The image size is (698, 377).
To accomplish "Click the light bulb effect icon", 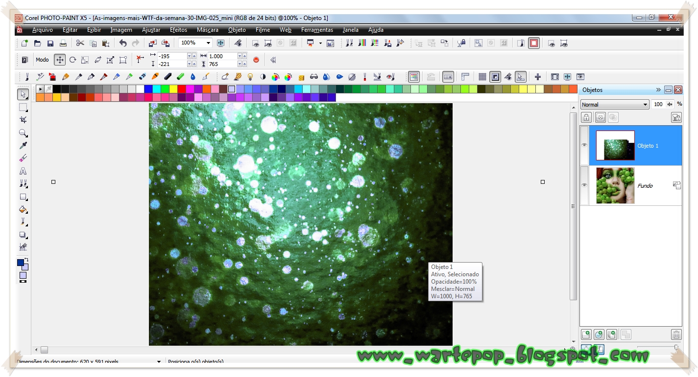I will 250,77.
